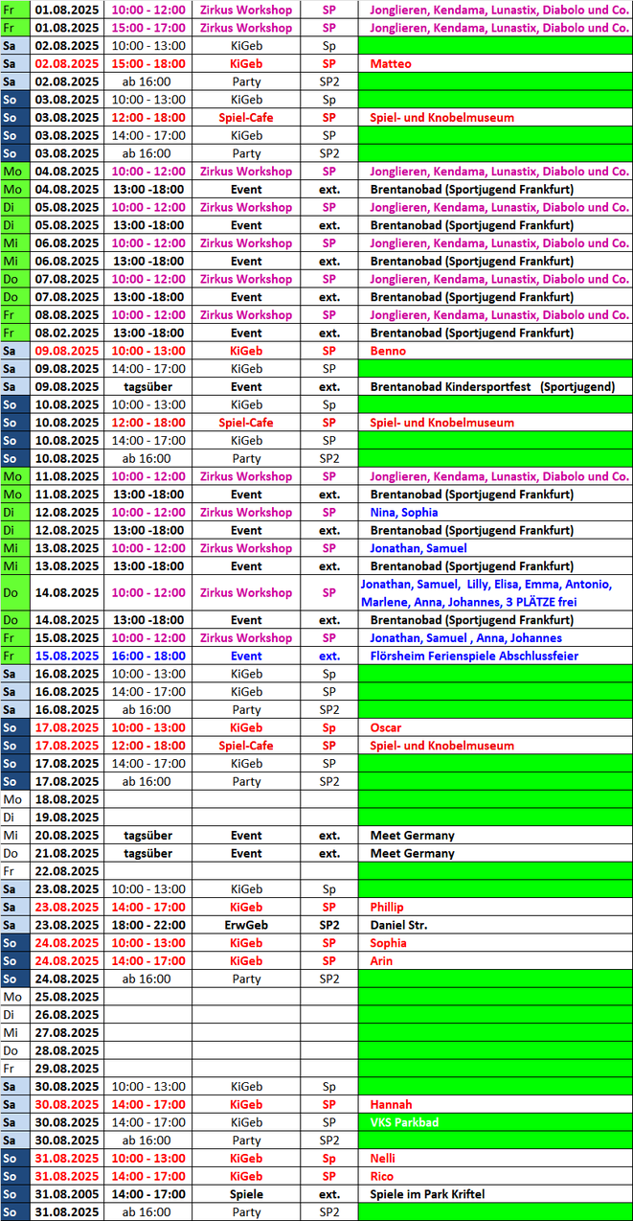This screenshot has width=633, height=1221.
Task: Click 'Brentanobad Kindersportfest (Sportjugend)' cell
Action: pyautogui.click(x=495, y=386)
